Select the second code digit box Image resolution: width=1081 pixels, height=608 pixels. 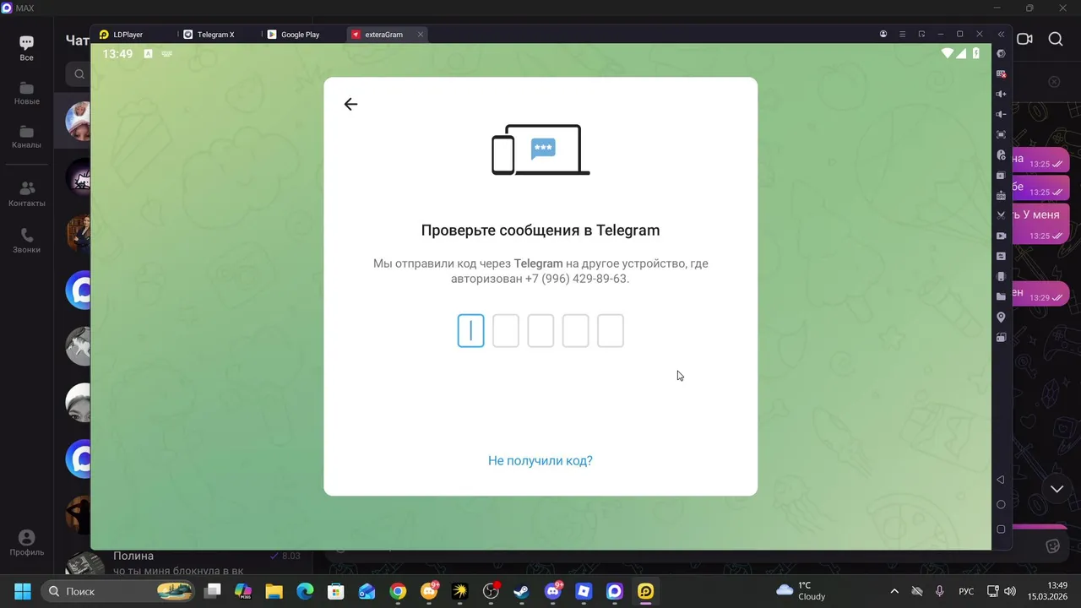pyautogui.click(x=506, y=331)
